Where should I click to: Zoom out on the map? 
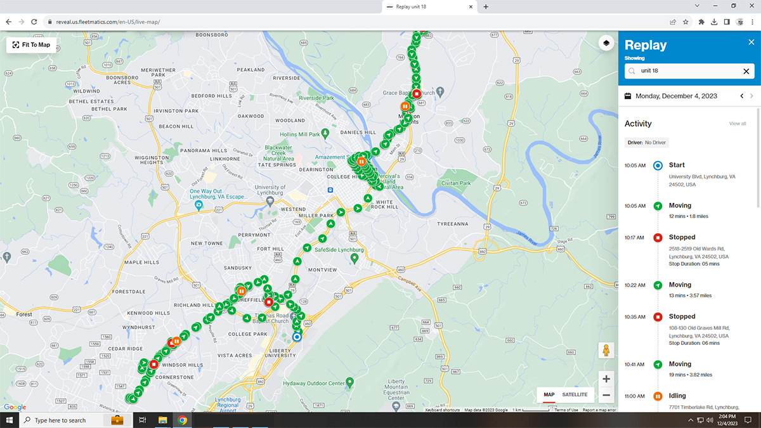tap(606, 395)
